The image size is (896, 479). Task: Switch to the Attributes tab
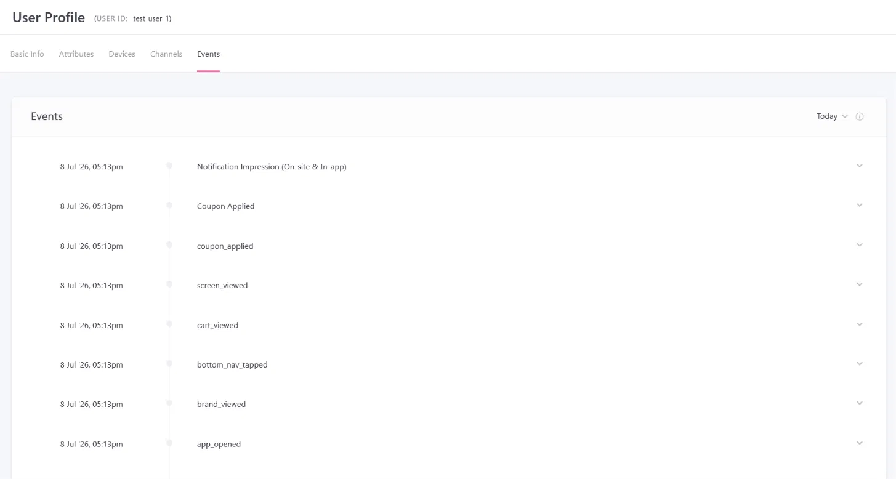[x=76, y=54]
